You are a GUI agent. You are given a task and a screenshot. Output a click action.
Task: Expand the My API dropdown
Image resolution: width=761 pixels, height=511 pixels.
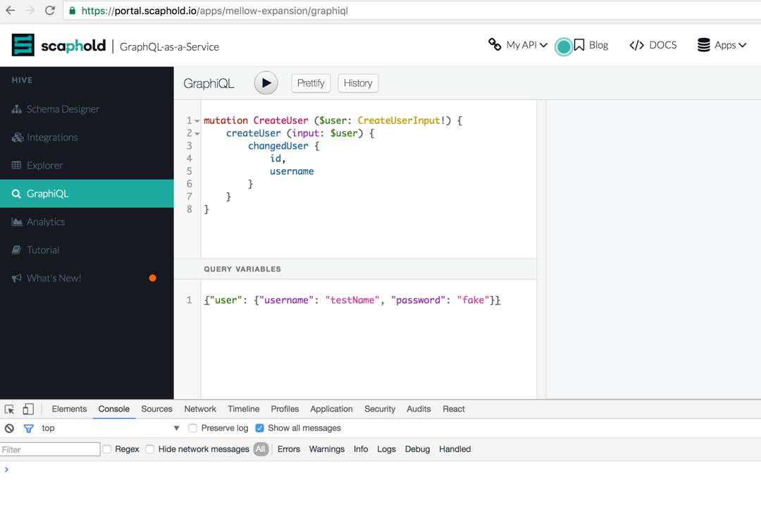click(x=518, y=44)
